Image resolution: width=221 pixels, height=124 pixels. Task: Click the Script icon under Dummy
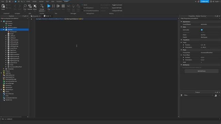coord(8,34)
